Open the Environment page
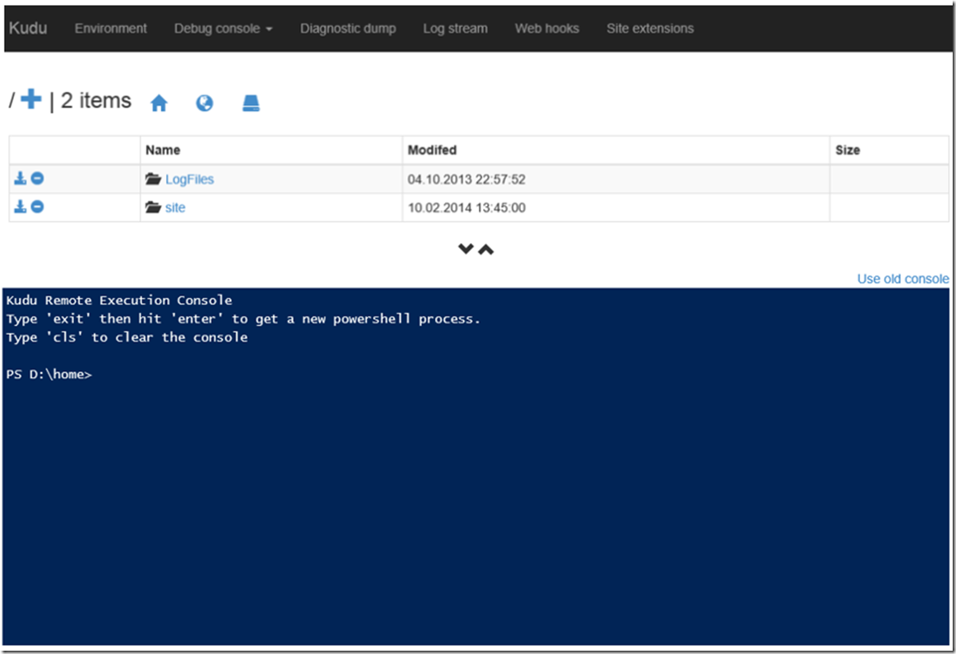The width and height of the screenshot is (956, 654). tap(110, 29)
